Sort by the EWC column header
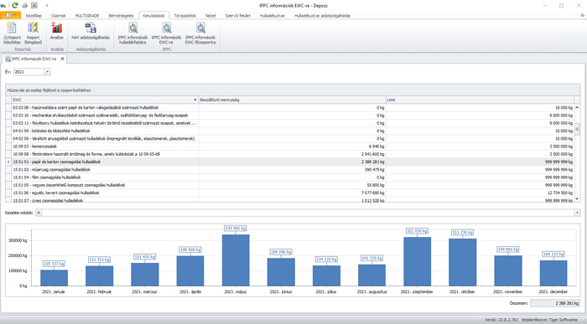Screen dimensions: 587x324 click(x=105, y=100)
